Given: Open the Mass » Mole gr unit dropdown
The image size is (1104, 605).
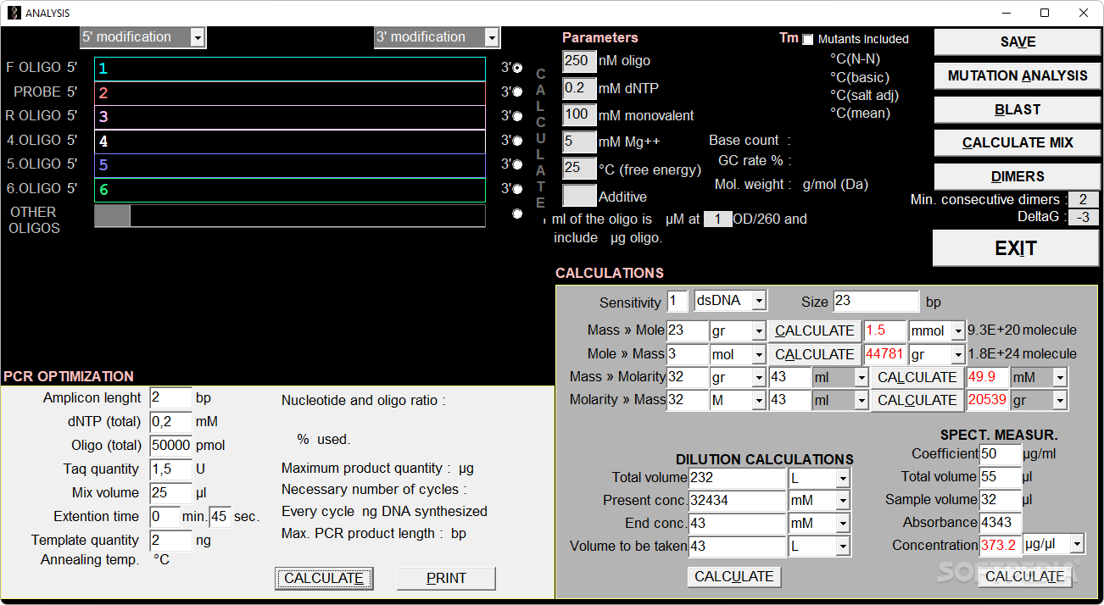Looking at the screenshot, I should tap(758, 330).
